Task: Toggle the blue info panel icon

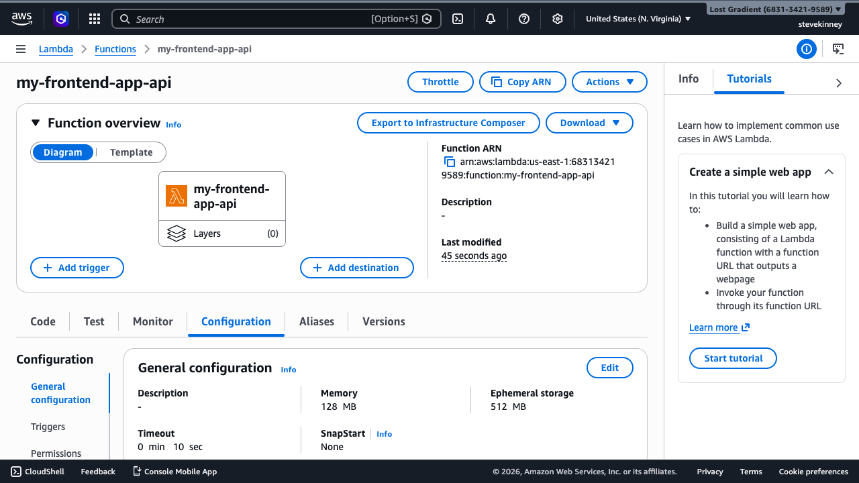Action: [806, 49]
